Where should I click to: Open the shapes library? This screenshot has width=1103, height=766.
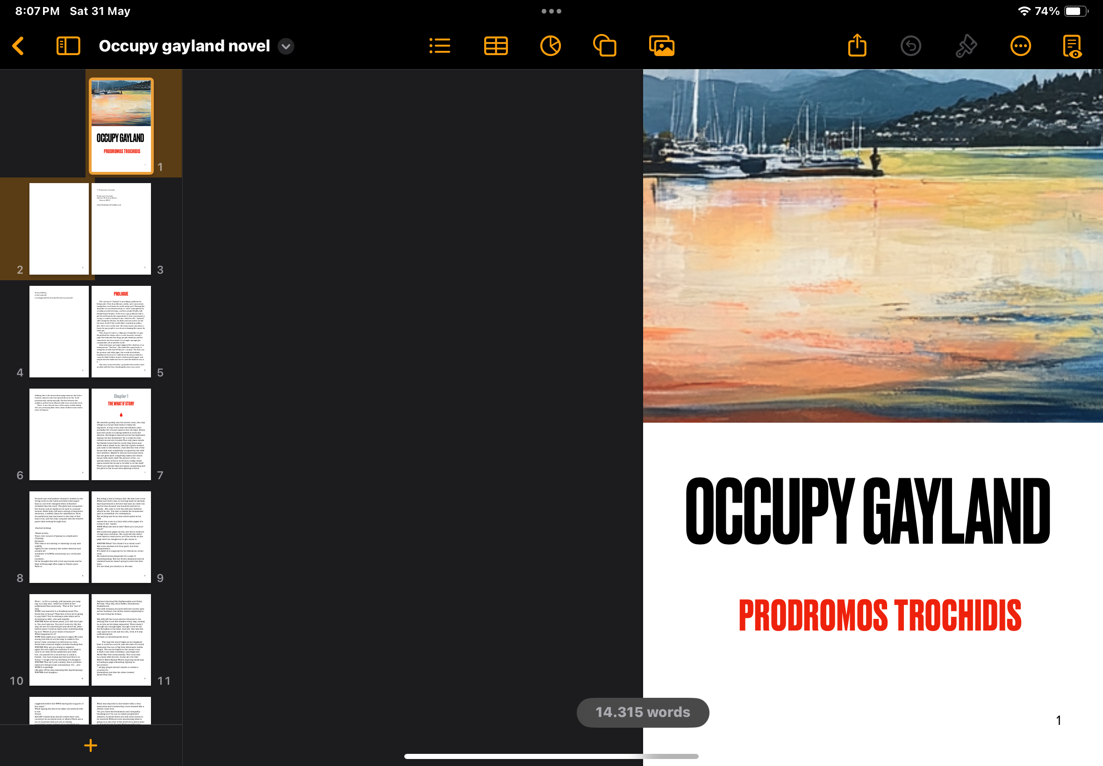(x=606, y=46)
